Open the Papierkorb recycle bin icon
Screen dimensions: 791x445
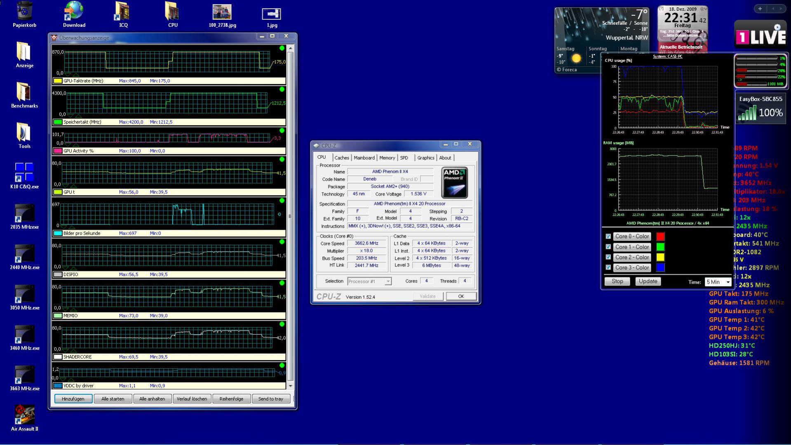(x=25, y=14)
